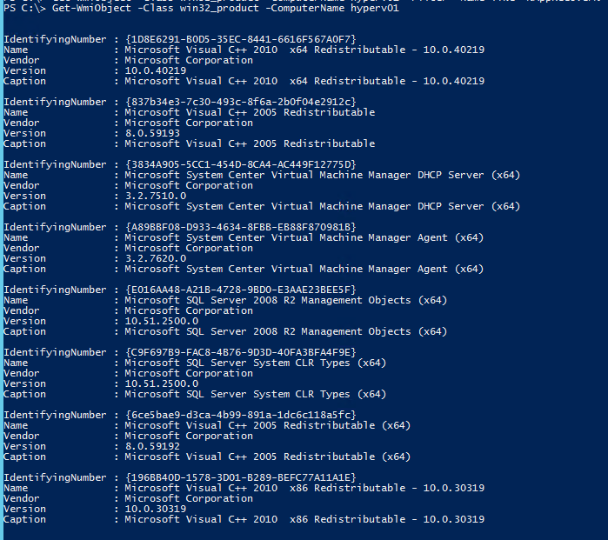Click the Name value Visual C++ 2010 x86 Redistributable
The image size is (608, 540).
click(304, 488)
